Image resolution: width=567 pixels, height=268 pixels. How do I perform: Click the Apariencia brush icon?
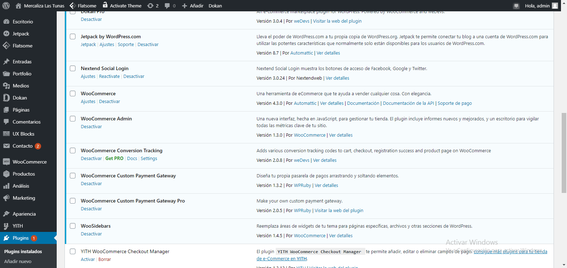(x=6, y=214)
